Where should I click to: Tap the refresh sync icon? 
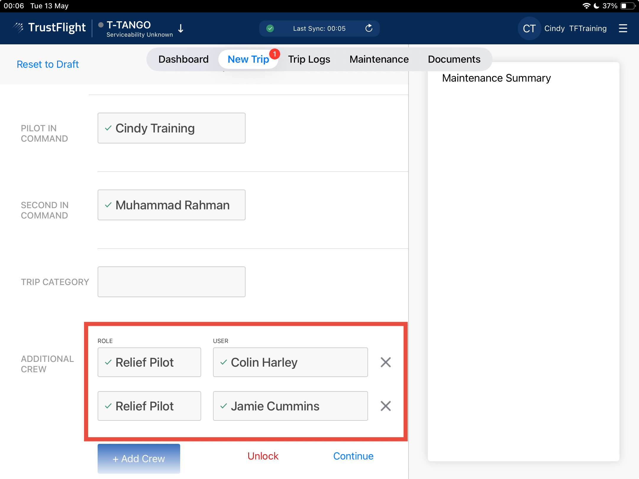click(x=369, y=28)
